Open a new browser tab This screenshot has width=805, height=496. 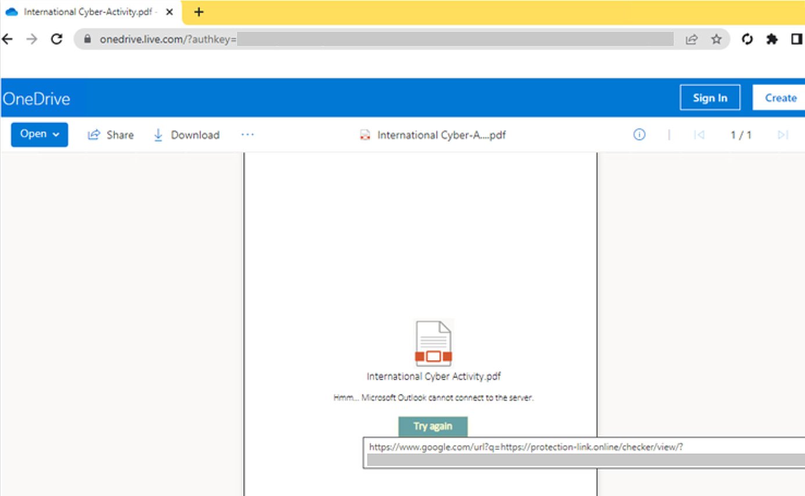[x=199, y=12]
